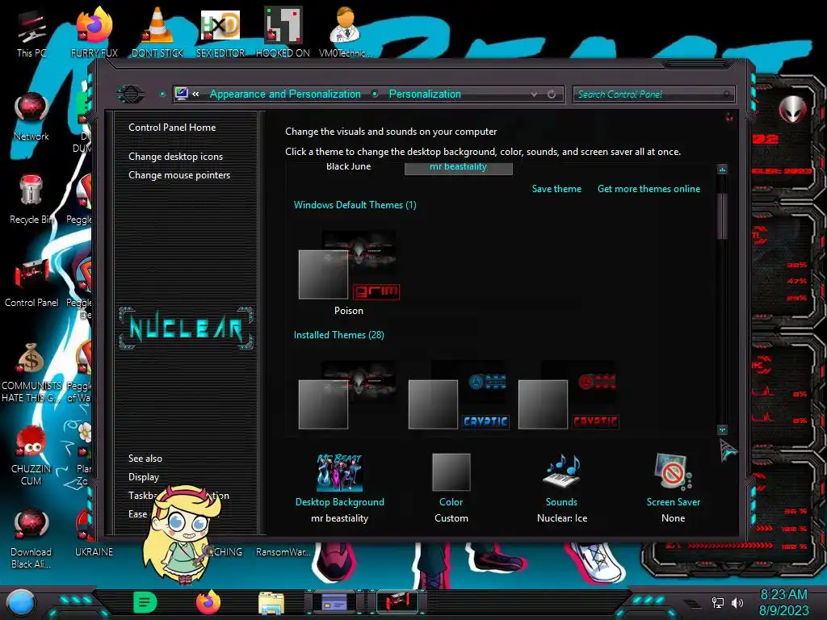Viewport: 827px width, 620px height.
Task: Click Get more themes online
Action: (x=649, y=189)
